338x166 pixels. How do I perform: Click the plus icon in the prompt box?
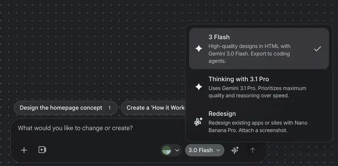click(x=24, y=150)
